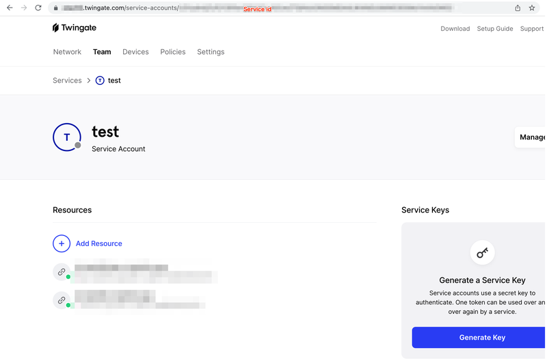Reload the page with refresh icon

(x=38, y=8)
